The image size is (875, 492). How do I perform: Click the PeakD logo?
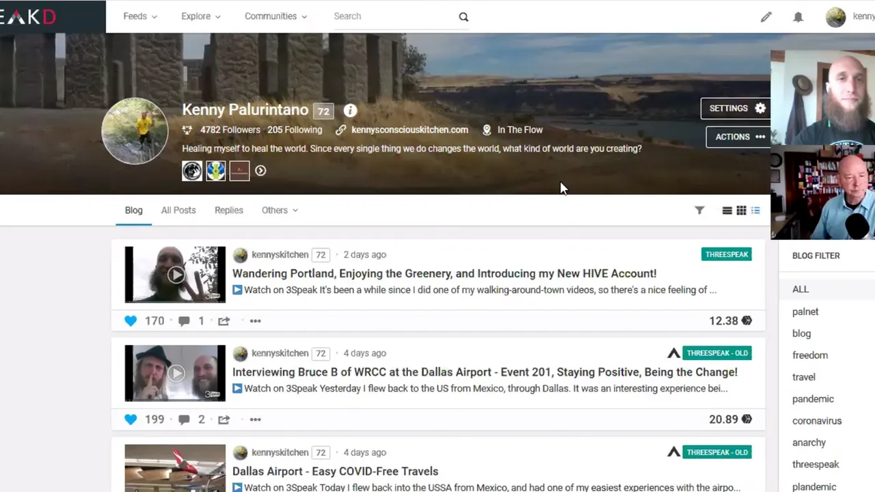27,16
